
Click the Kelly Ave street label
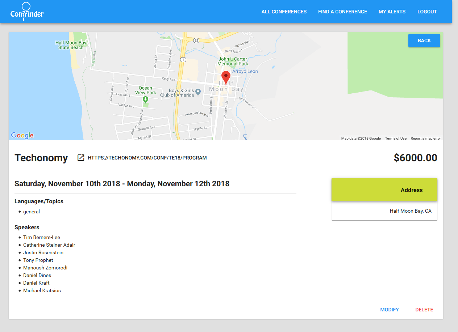click(x=168, y=79)
